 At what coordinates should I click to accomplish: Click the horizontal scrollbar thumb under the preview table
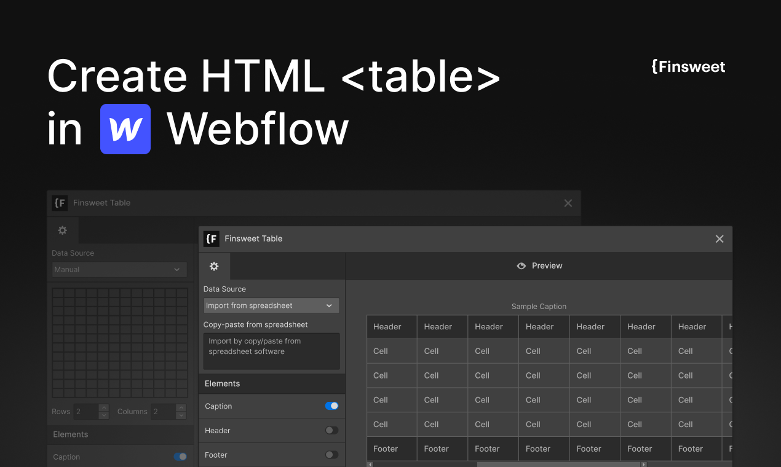pyautogui.click(x=559, y=465)
